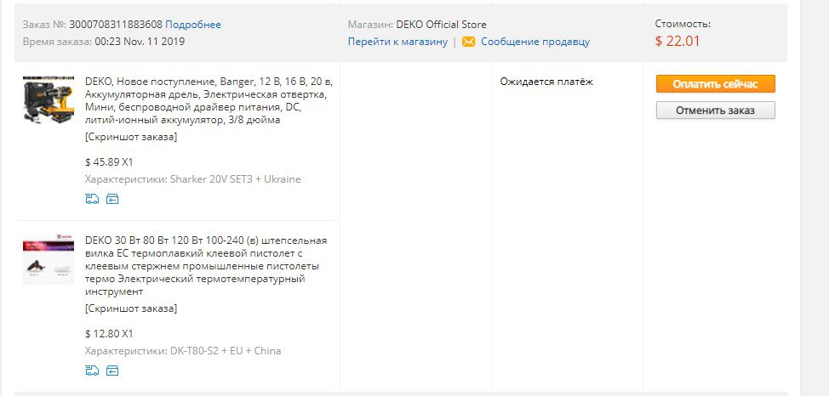The image size is (829, 396).
Task: Click the price $ 45.89 X1
Action: (x=109, y=162)
